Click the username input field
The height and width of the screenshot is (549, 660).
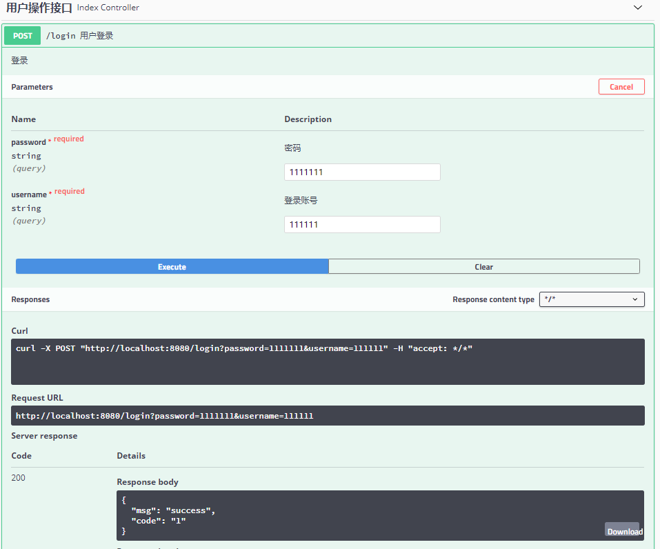coord(362,224)
